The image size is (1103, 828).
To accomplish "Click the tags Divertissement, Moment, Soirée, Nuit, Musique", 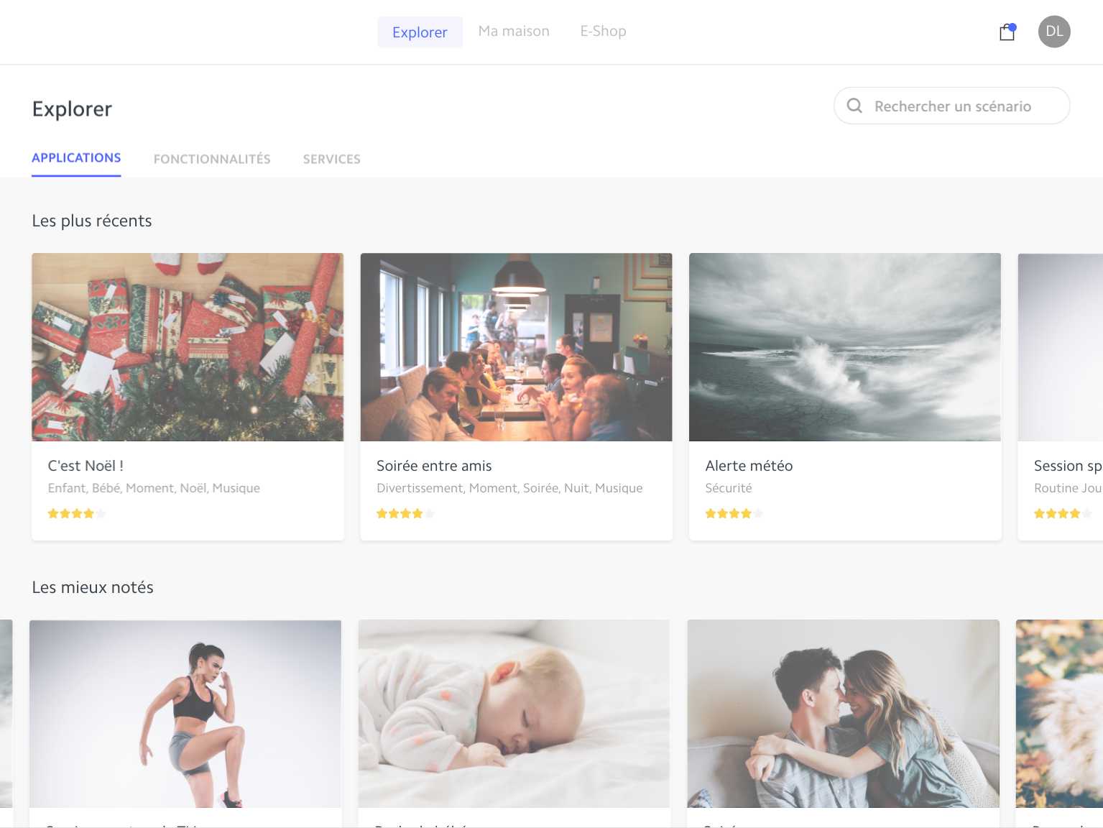I will coord(509,488).
